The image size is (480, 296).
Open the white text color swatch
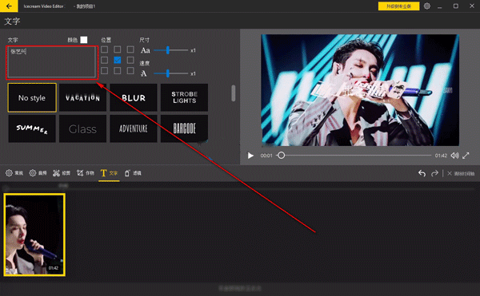(83, 40)
